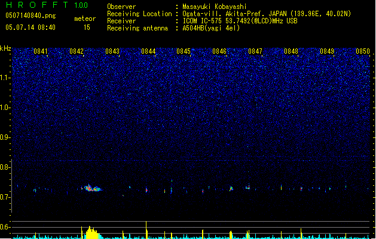The height and width of the screenshot is (239, 376).
Task: Click receiver value ICOM IC-575 53.7492 MHz USB
Action: 240,21
